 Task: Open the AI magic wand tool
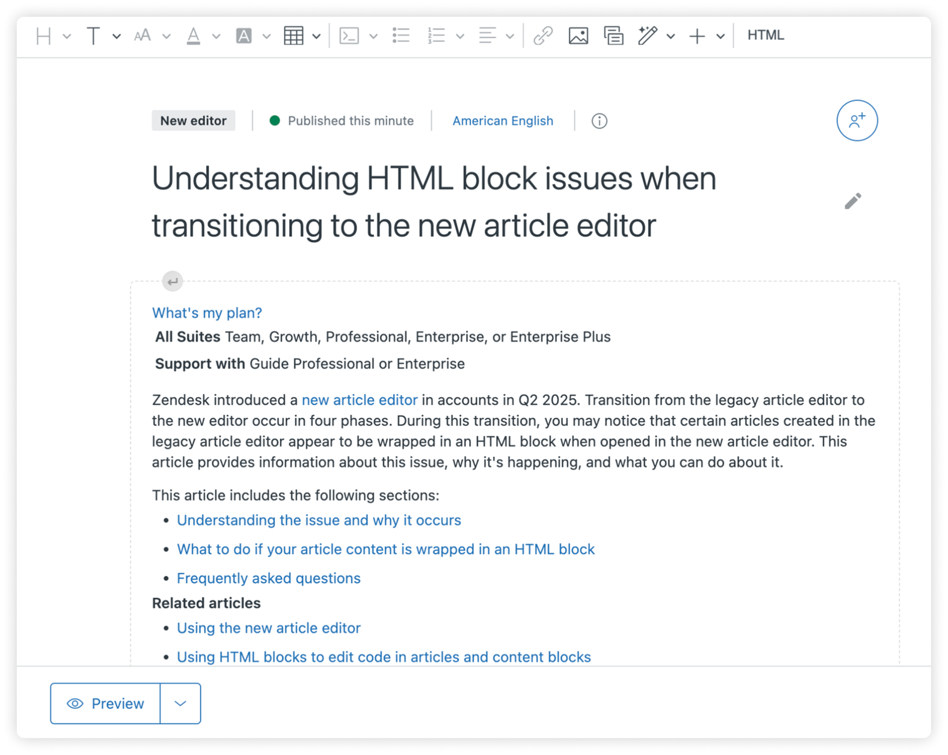648,36
